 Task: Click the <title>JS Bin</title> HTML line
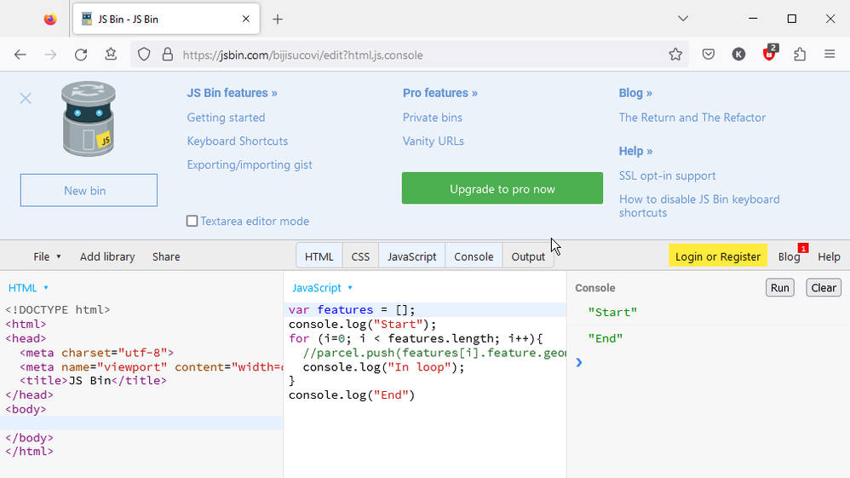[x=93, y=380]
